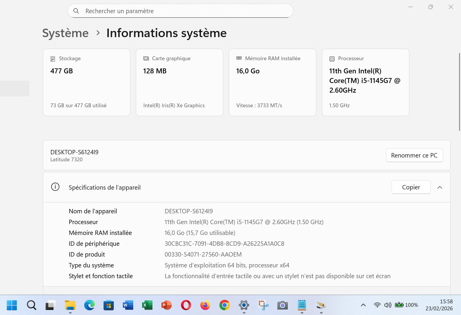461x315 pixels.
Task: Open the Carte graphique card
Action: [x=180, y=82]
